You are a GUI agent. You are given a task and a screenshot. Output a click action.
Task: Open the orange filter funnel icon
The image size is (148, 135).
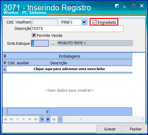point(60,119)
